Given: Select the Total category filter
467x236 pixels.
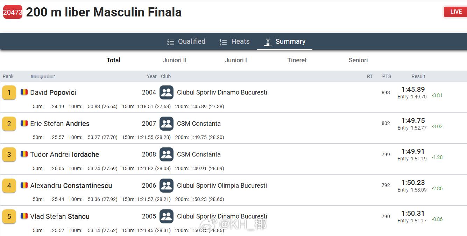Looking at the screenshot, I should 113,60.
